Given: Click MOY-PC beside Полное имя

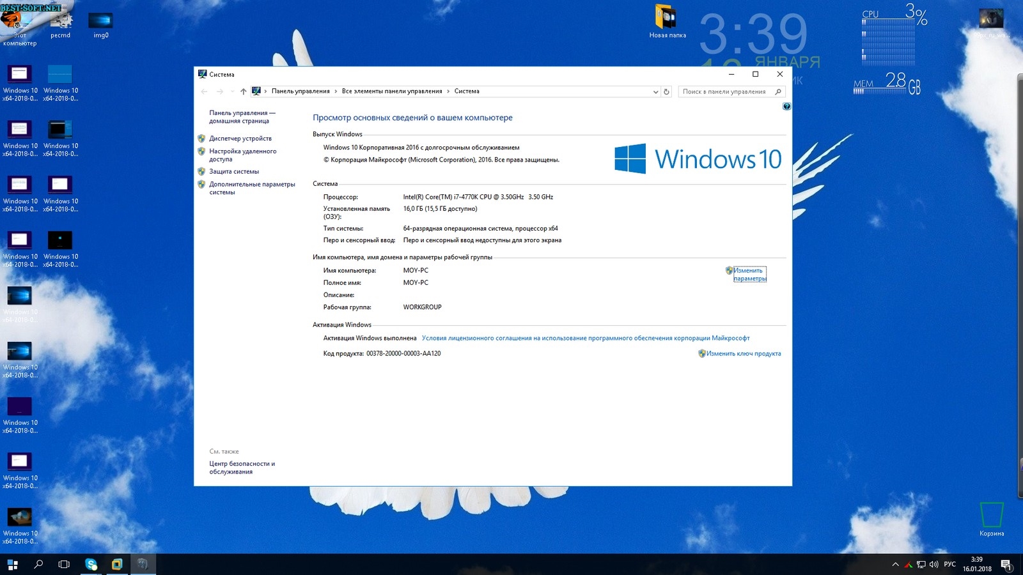Looking at the screenshot, I should (x=416, y=283).
